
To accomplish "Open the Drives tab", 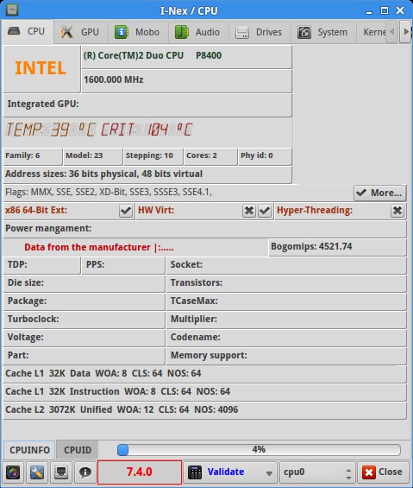I will pyautogui.click(x=260, y=32).
